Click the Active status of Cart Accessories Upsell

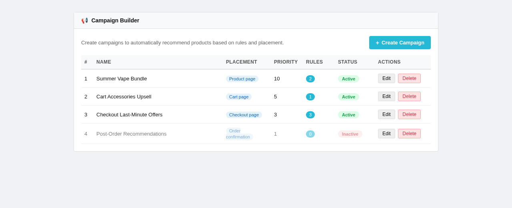point(348,97)
